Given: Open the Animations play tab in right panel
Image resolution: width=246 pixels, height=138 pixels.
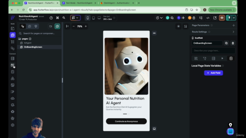Looking at the screenshot, I should [x=222, y=59].
